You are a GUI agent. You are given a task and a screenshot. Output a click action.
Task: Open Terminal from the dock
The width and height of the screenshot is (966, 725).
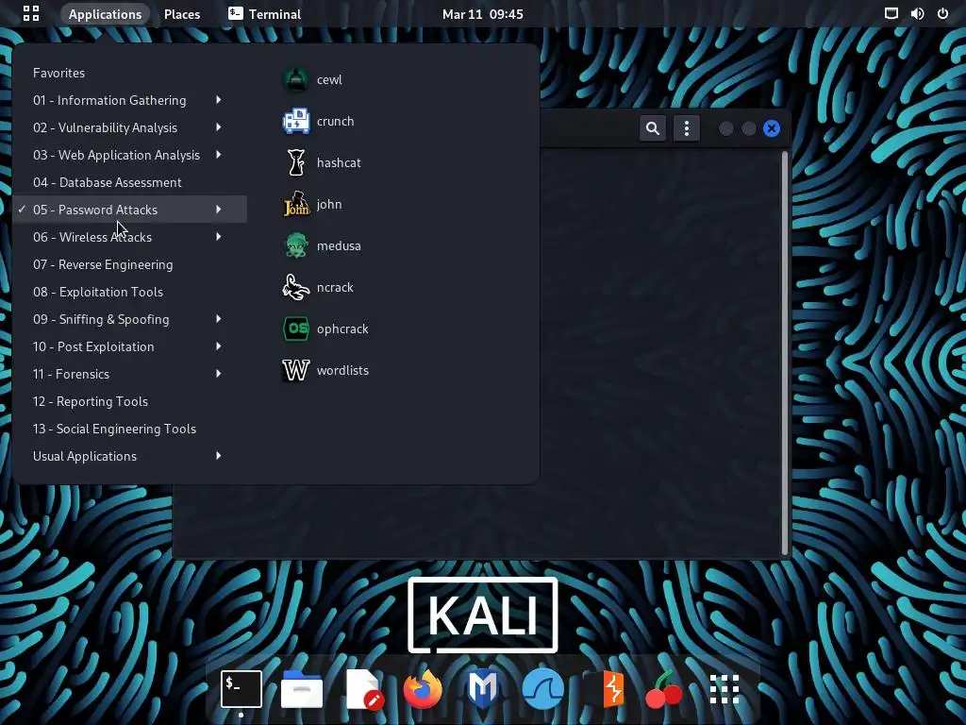[241, 688]
